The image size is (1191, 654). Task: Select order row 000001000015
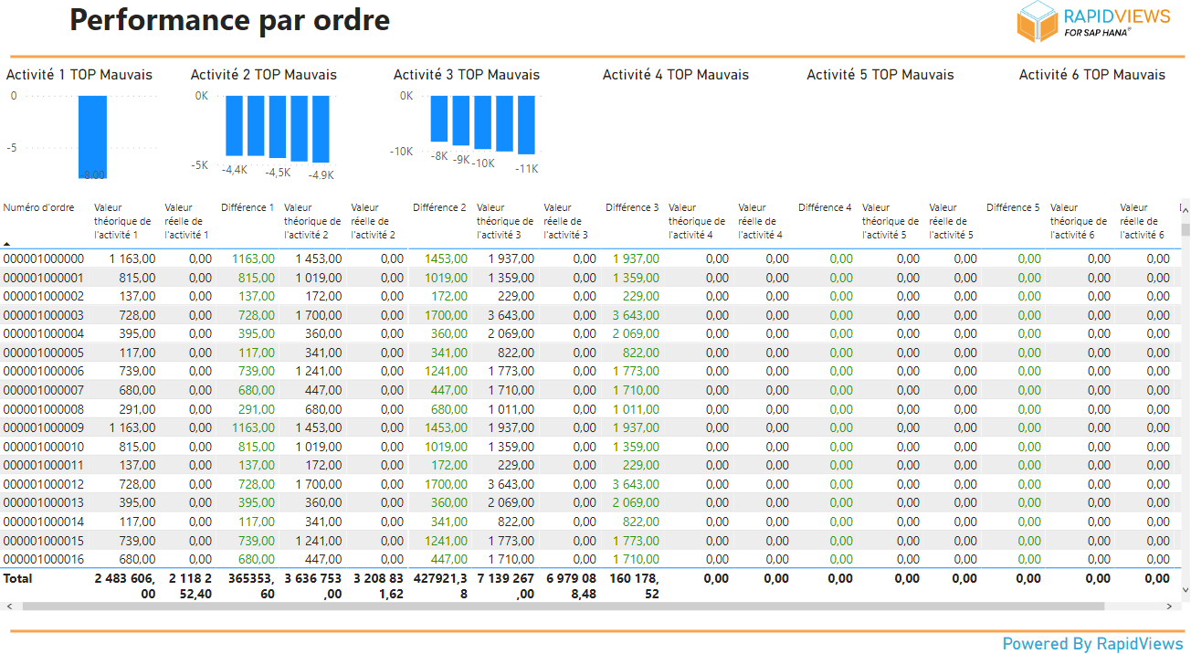[590, 541]
